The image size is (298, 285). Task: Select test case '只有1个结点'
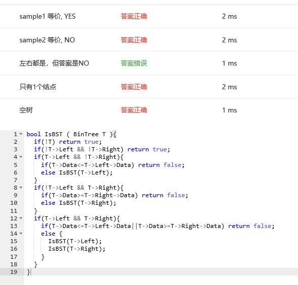click(x=38, y=87)
